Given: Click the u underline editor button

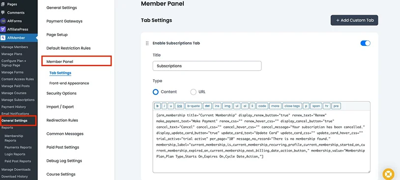Looking at the screenshot, I should click(x=171, y=106).
